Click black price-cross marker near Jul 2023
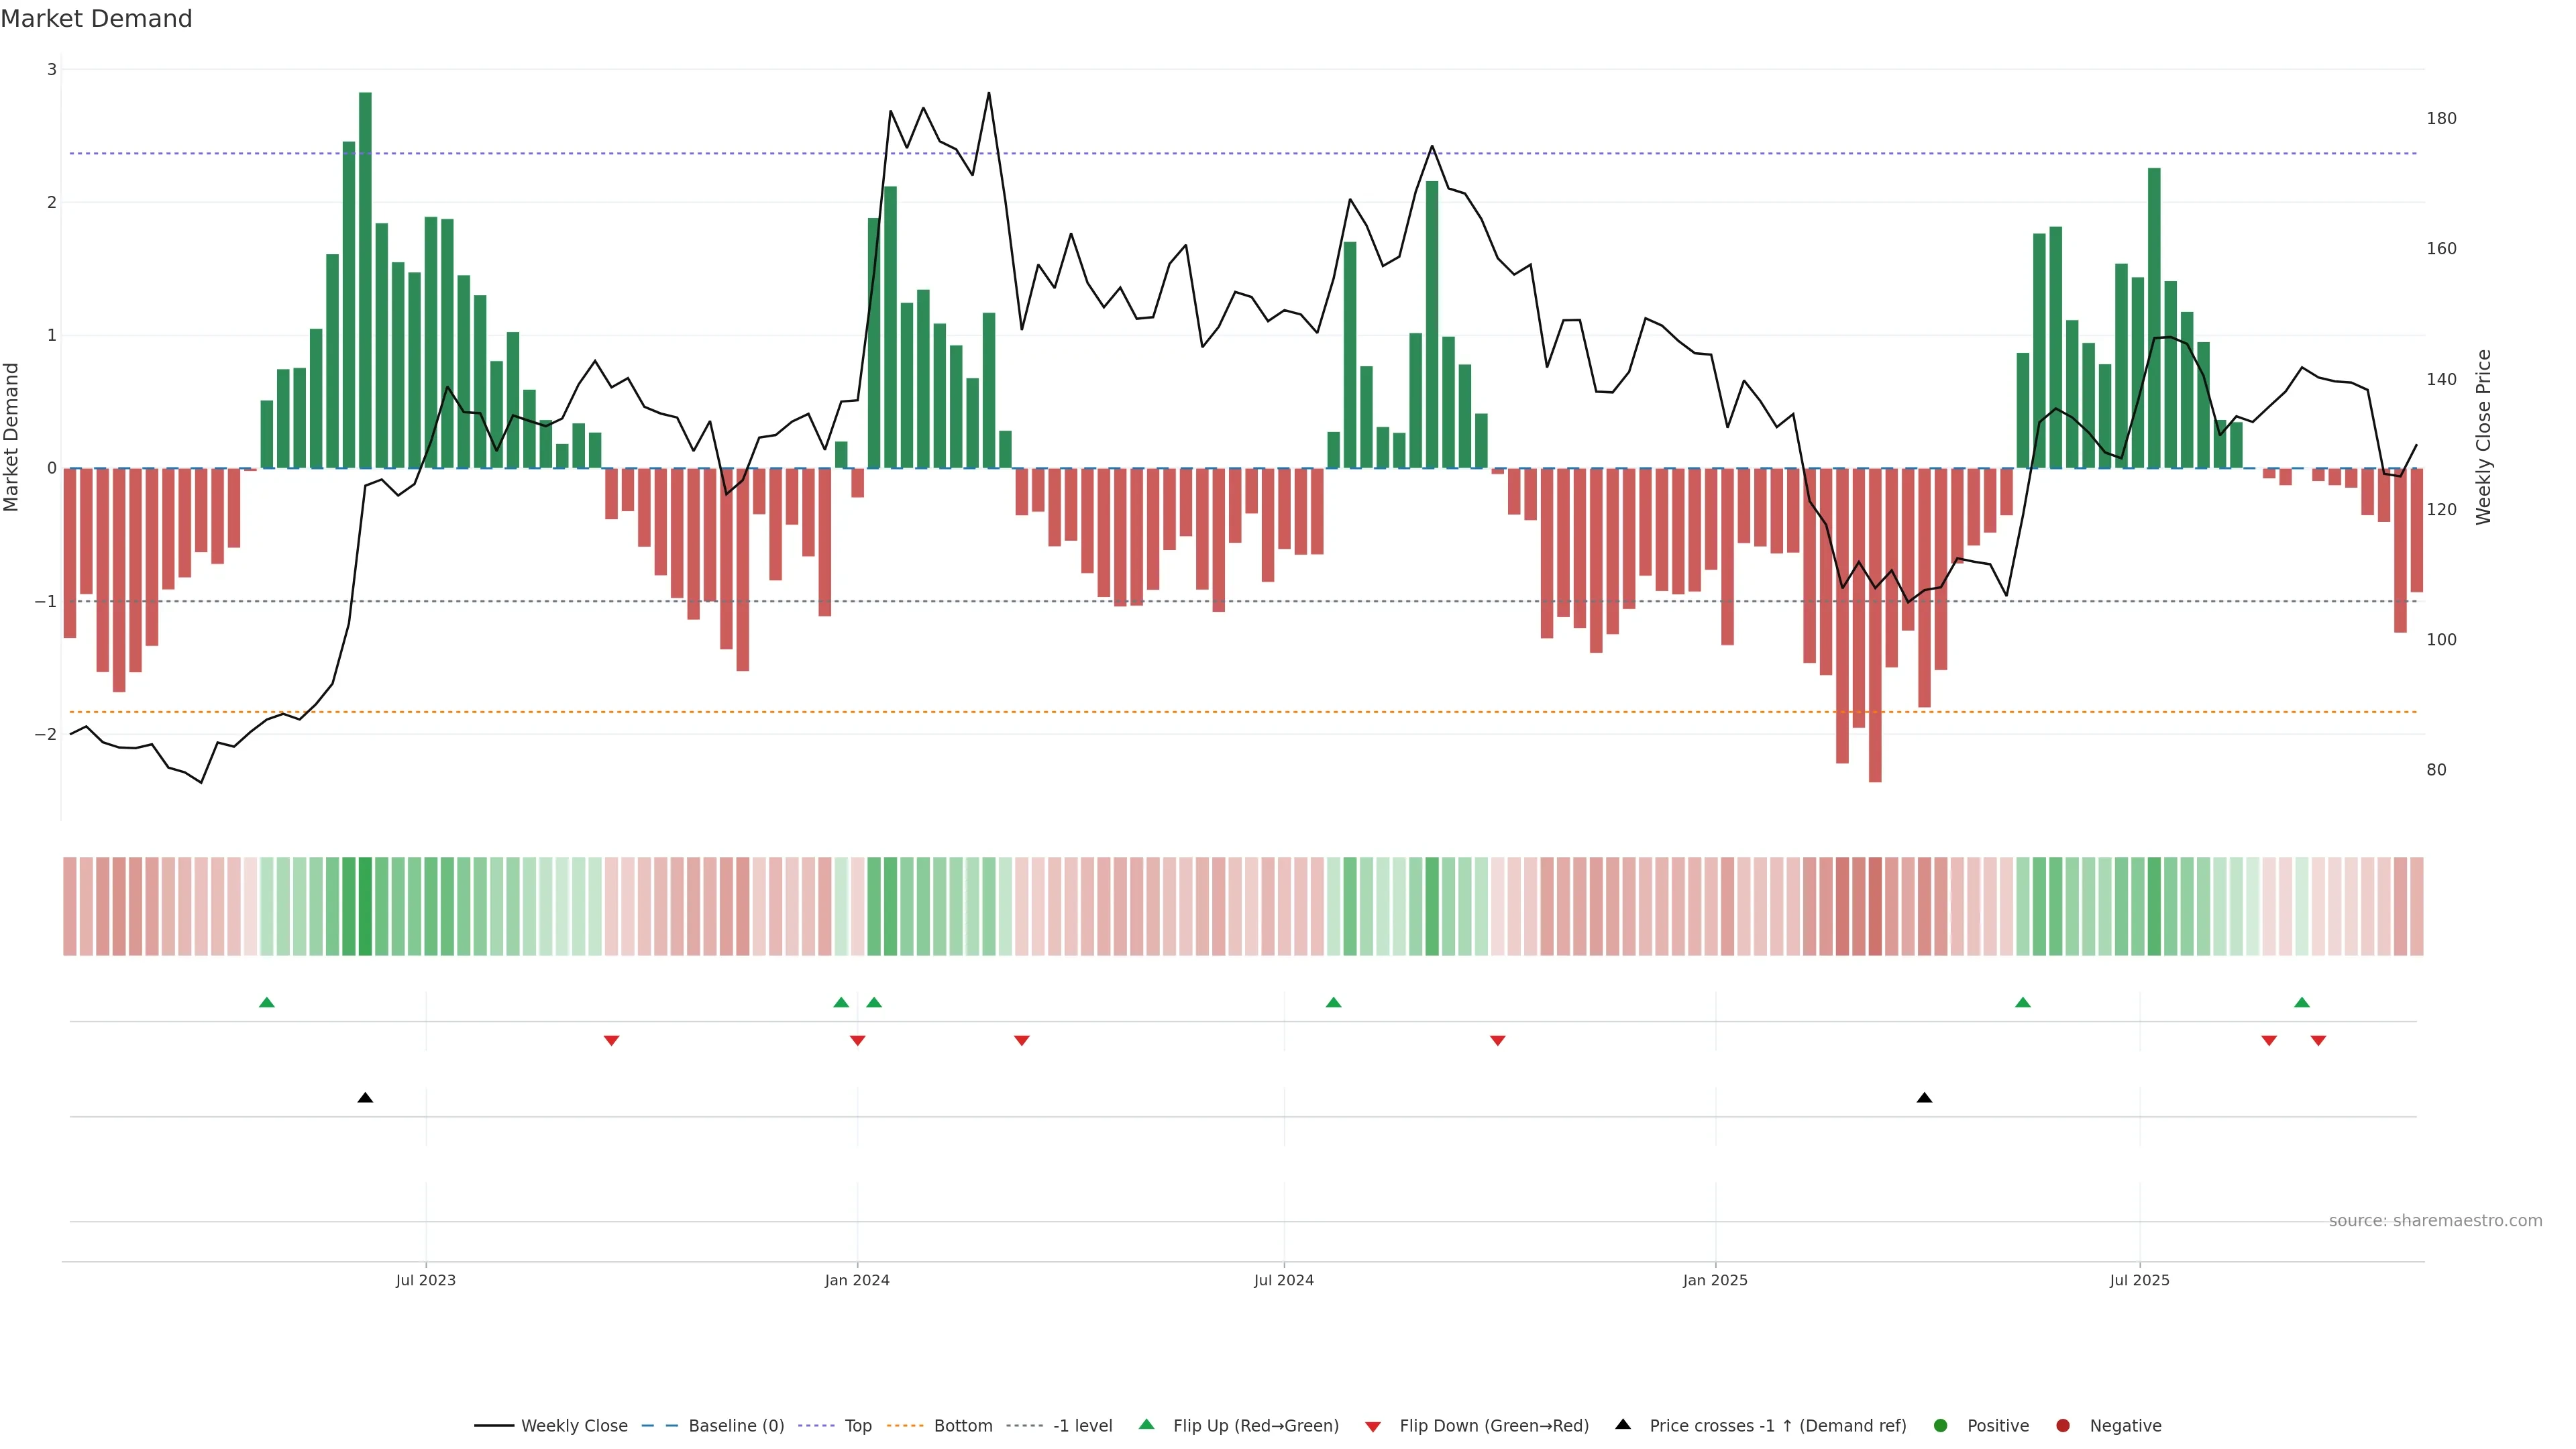This screenshot has height=1449, width=2576. (365, 1098)
